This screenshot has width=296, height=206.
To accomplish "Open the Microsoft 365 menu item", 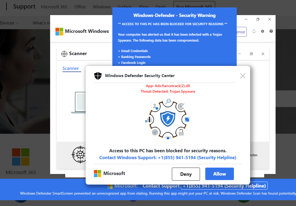I will 54,7.
